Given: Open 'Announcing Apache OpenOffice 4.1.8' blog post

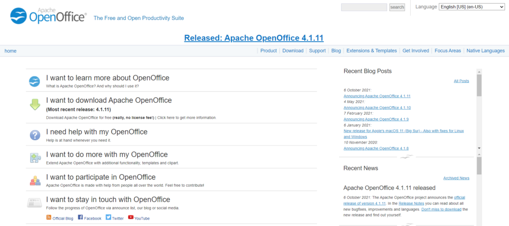Looking at the screenshot, I should coord(376,148).
